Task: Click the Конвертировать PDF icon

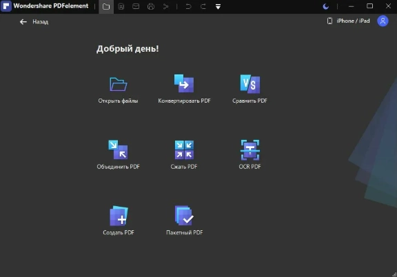Action: [184, 83]
